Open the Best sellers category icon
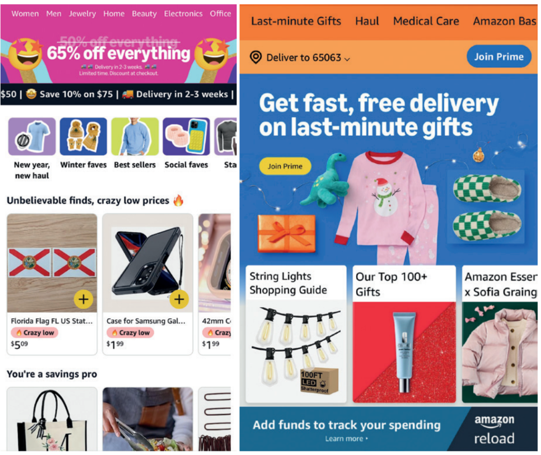 [x=135, y=136]
